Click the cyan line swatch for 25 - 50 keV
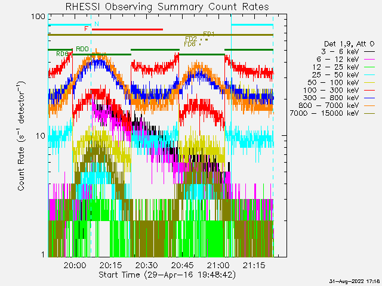The height and width of the screenshot is (286, 382). (369, 74)
